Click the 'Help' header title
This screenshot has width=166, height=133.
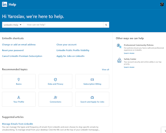pyautogui.click(x=12, y=5)
